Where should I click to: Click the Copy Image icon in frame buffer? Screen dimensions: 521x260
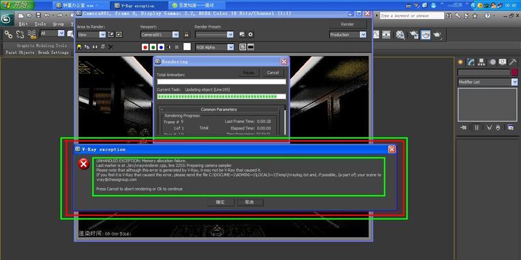pyautogui.click(x=87, y=47)
